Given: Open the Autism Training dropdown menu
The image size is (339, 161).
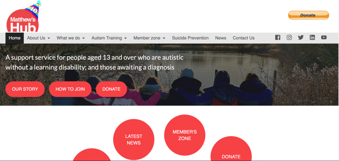Looking at the screenshot, I should [x=109, y=38].
